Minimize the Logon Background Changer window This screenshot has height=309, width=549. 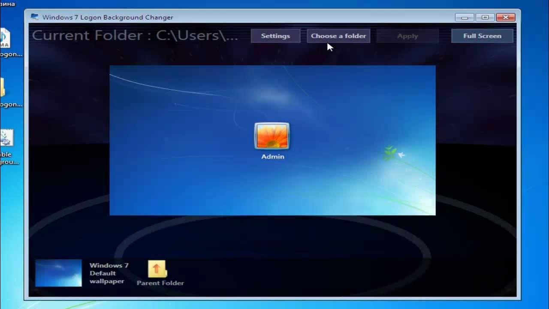coord(465,18)
